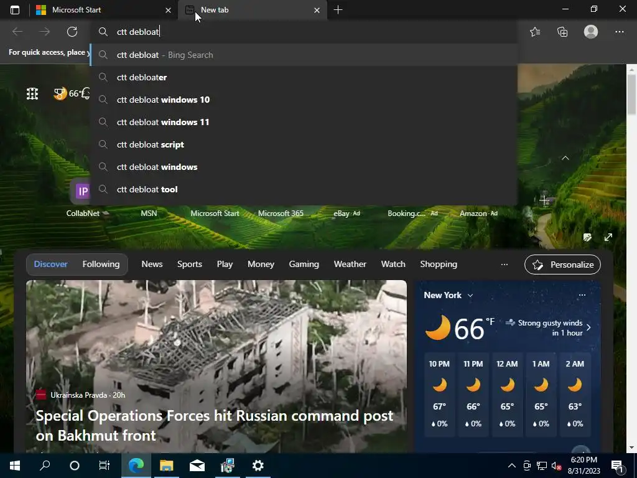This screenshot has width=637, height=478.
Task: Pick the 'ctt debloat tool' suggestion
Action: click(304, 189)
